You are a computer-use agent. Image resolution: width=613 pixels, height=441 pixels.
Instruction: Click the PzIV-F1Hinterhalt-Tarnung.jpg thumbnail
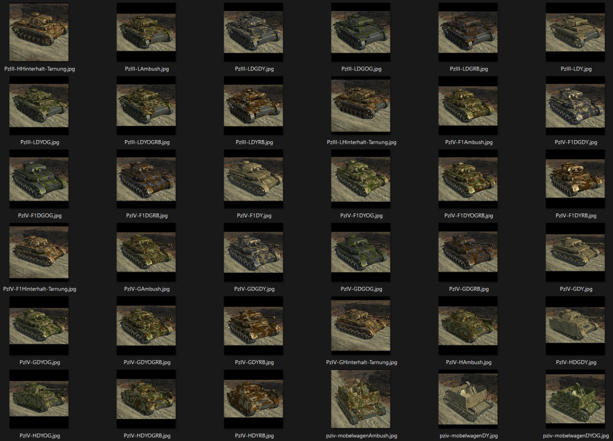coord(39,252)
